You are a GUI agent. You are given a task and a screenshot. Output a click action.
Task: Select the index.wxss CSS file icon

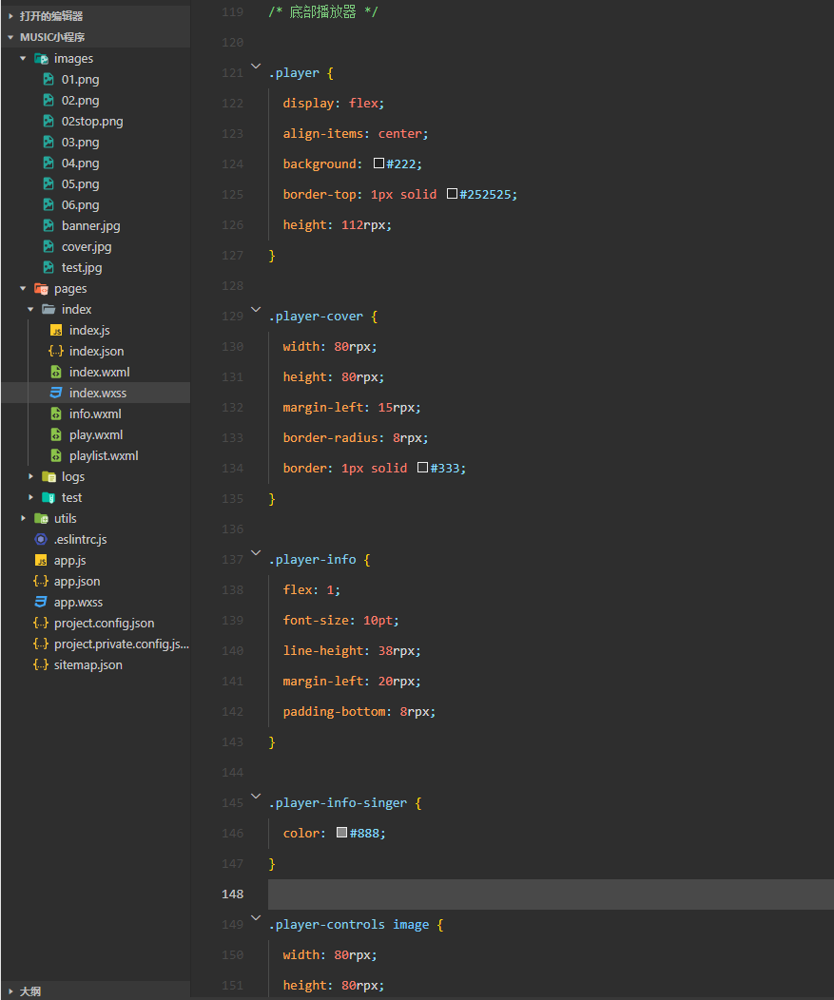pos(56,393)
